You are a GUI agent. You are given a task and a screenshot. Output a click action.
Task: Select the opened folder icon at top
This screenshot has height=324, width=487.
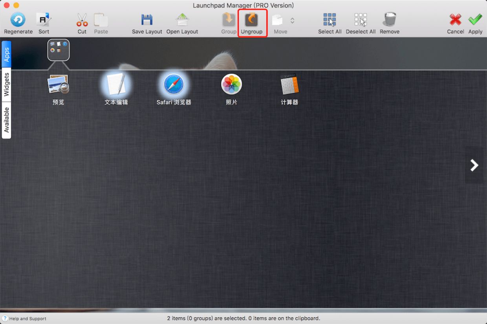tap(59, 50)
